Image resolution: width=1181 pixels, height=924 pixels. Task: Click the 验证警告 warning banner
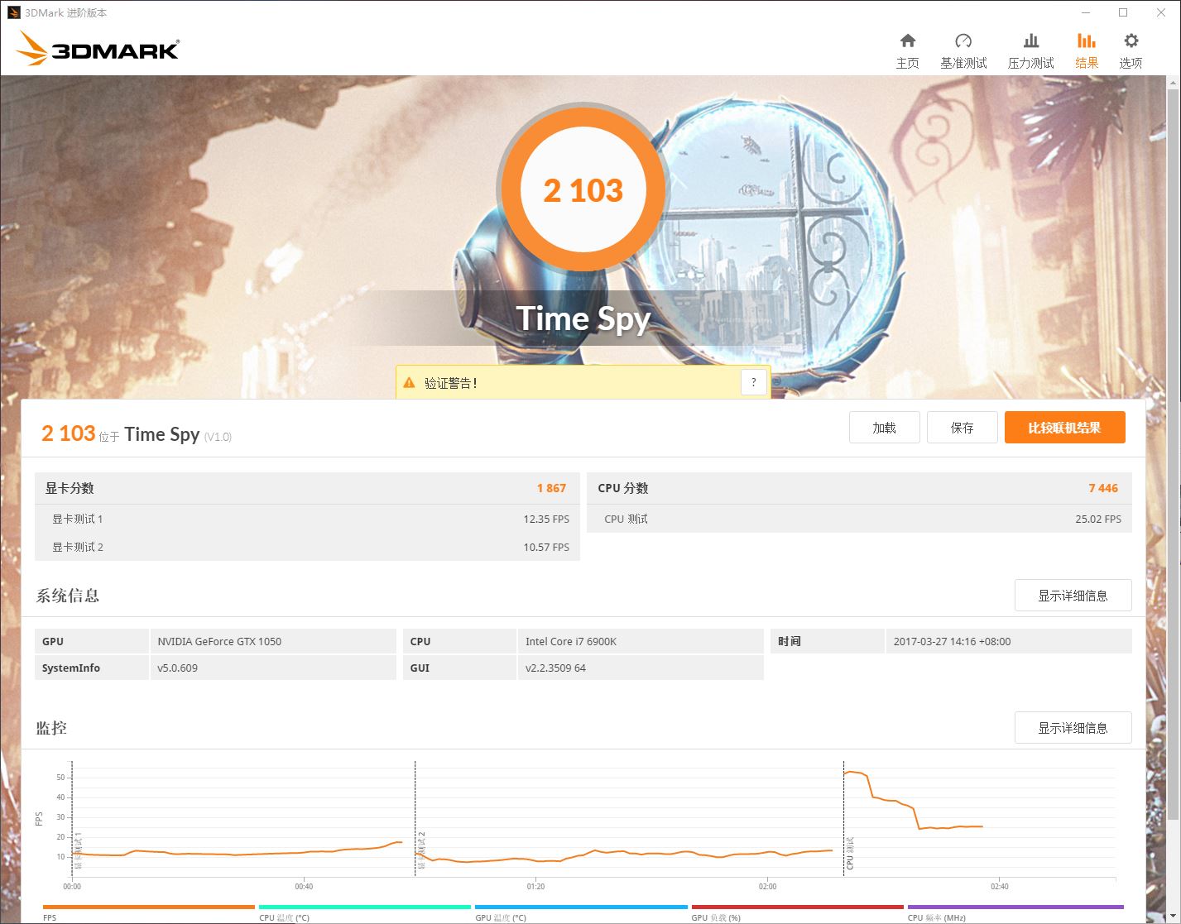click(583, 383)
